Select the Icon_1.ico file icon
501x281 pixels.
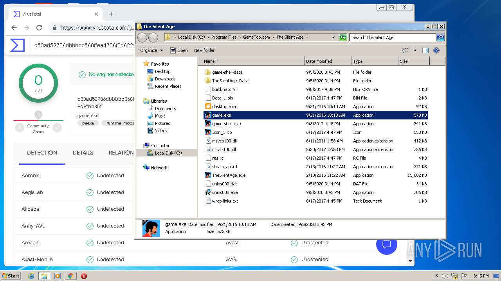pyautogui.click(x=208, y=132)
